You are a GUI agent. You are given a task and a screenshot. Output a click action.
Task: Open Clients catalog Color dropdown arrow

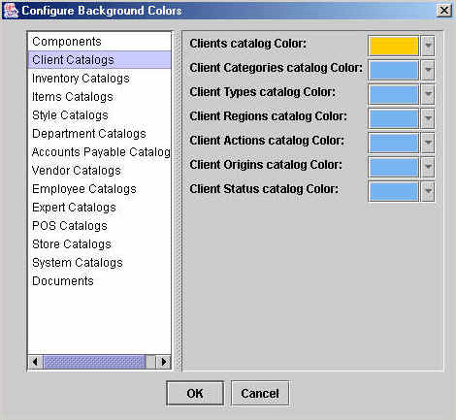428,46
